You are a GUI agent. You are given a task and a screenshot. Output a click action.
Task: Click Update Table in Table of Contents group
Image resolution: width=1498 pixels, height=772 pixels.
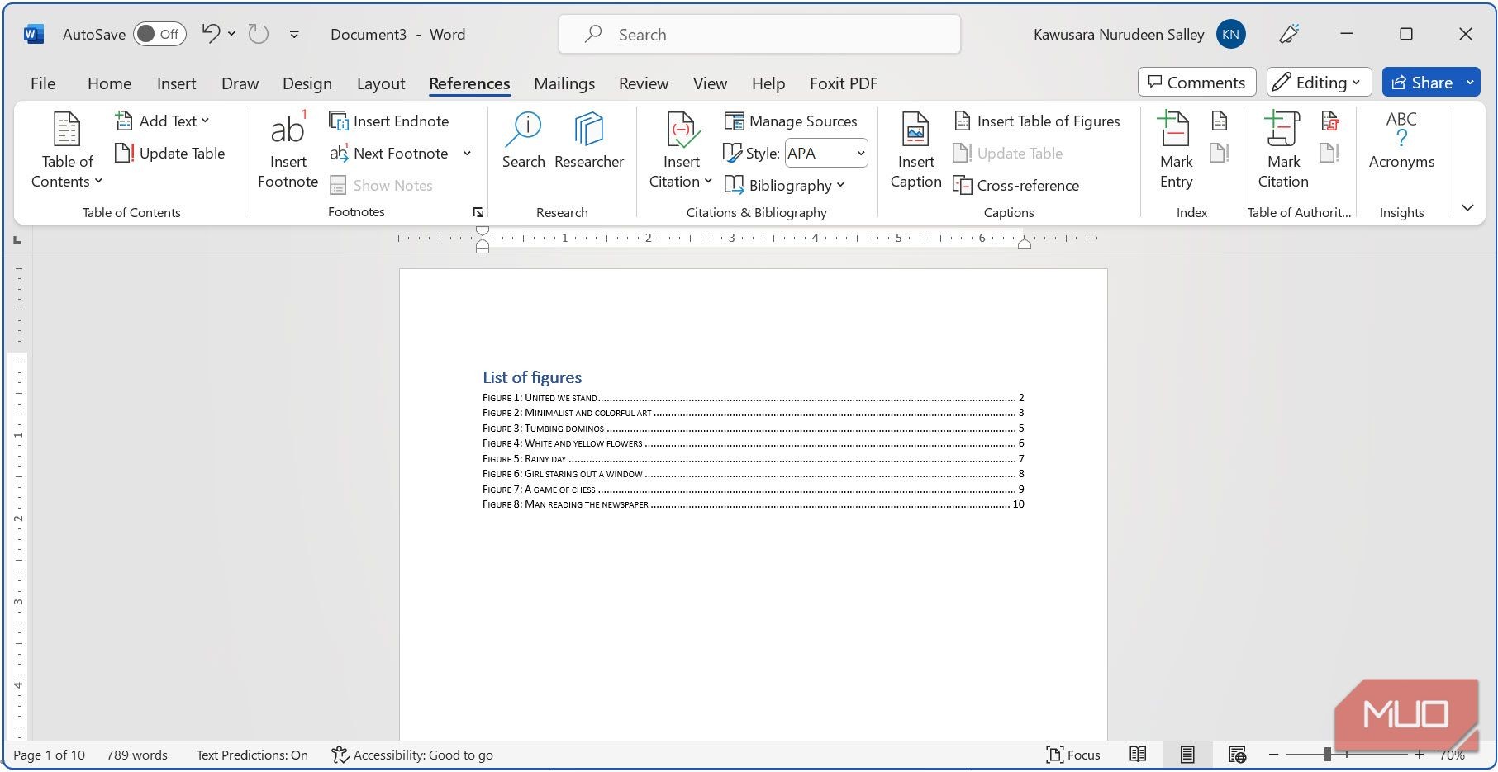170,153
